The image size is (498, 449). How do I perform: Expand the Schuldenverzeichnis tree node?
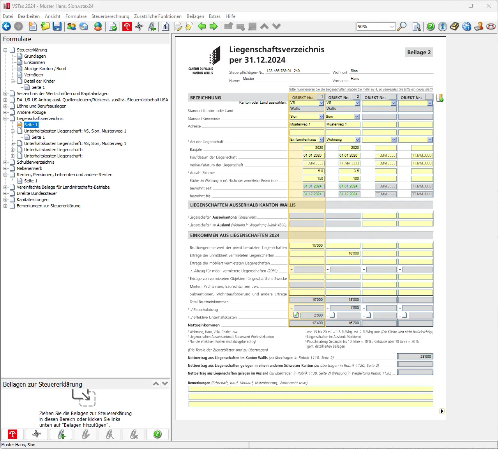tap(5, 162)
